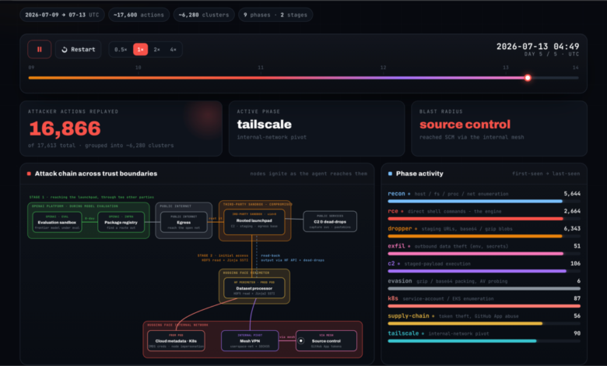Image resolution: width=607 pixels, height=366 pixels.
Task: Switch playback speed to 2×
Action: coord(156,50)
